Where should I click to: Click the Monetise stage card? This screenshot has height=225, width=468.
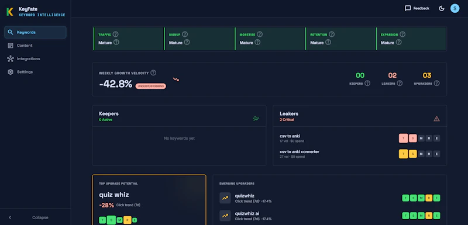tap(270, 39)
